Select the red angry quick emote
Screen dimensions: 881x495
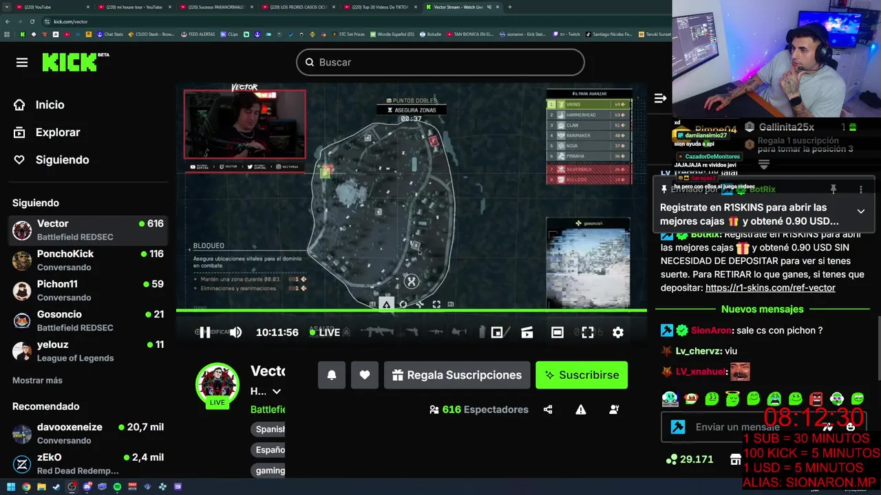(816, 399)
